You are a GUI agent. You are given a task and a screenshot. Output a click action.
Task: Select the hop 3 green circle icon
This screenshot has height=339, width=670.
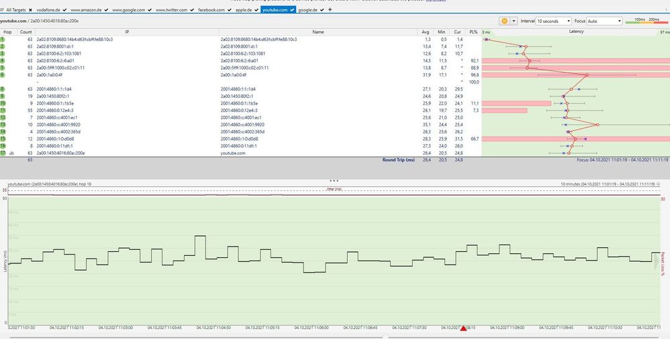pyautogui.click(x=3, y=54)
